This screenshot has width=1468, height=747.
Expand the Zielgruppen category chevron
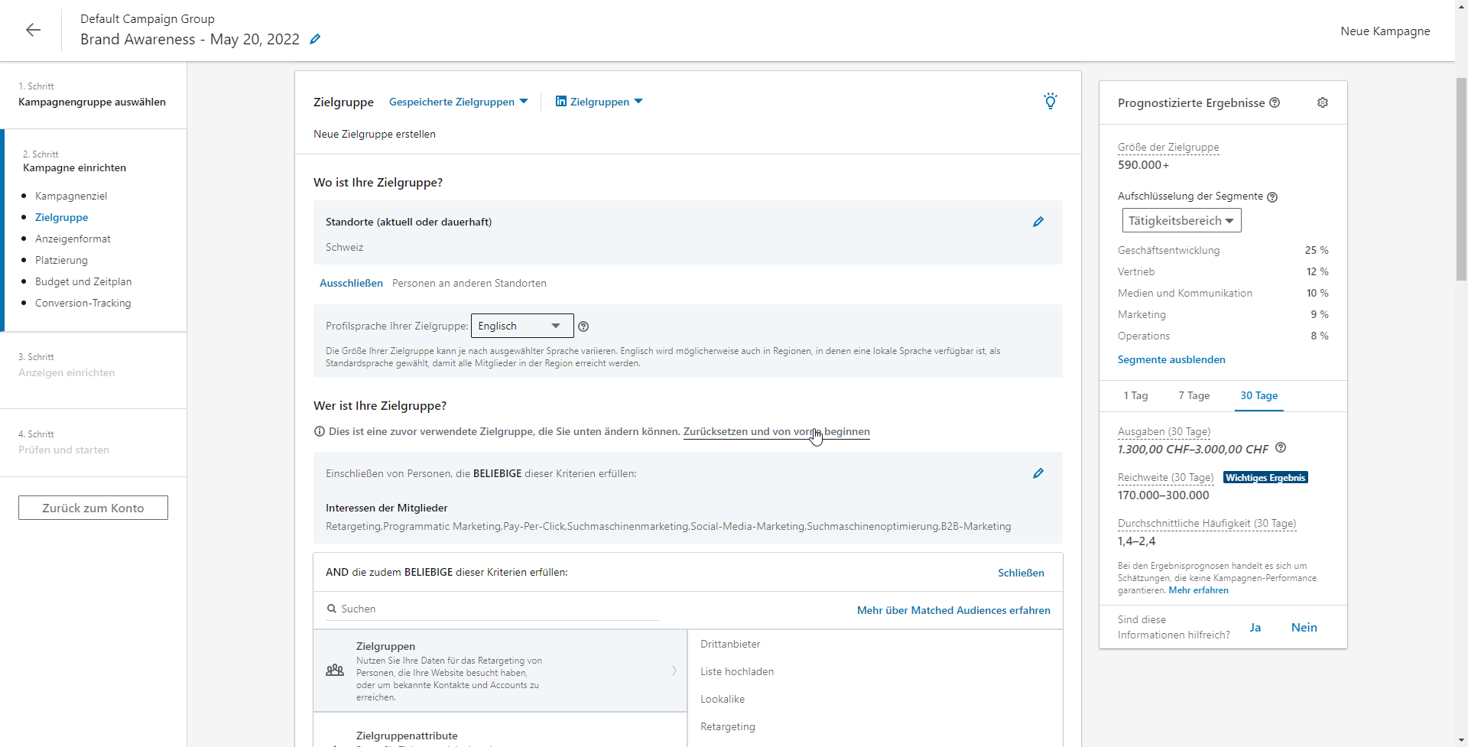pos(674,671)
